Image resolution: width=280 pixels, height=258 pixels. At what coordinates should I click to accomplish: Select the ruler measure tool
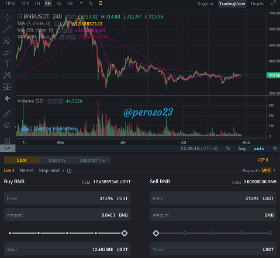pyautogui.click(x=7, y=114)
